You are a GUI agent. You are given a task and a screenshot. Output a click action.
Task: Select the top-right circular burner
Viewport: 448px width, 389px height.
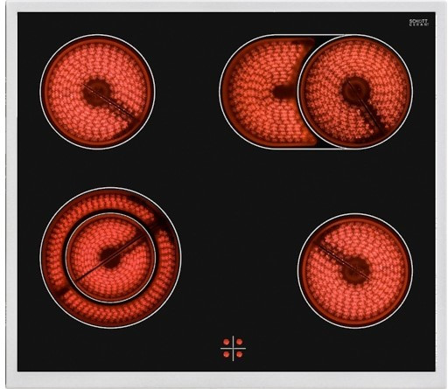point(355,92)
